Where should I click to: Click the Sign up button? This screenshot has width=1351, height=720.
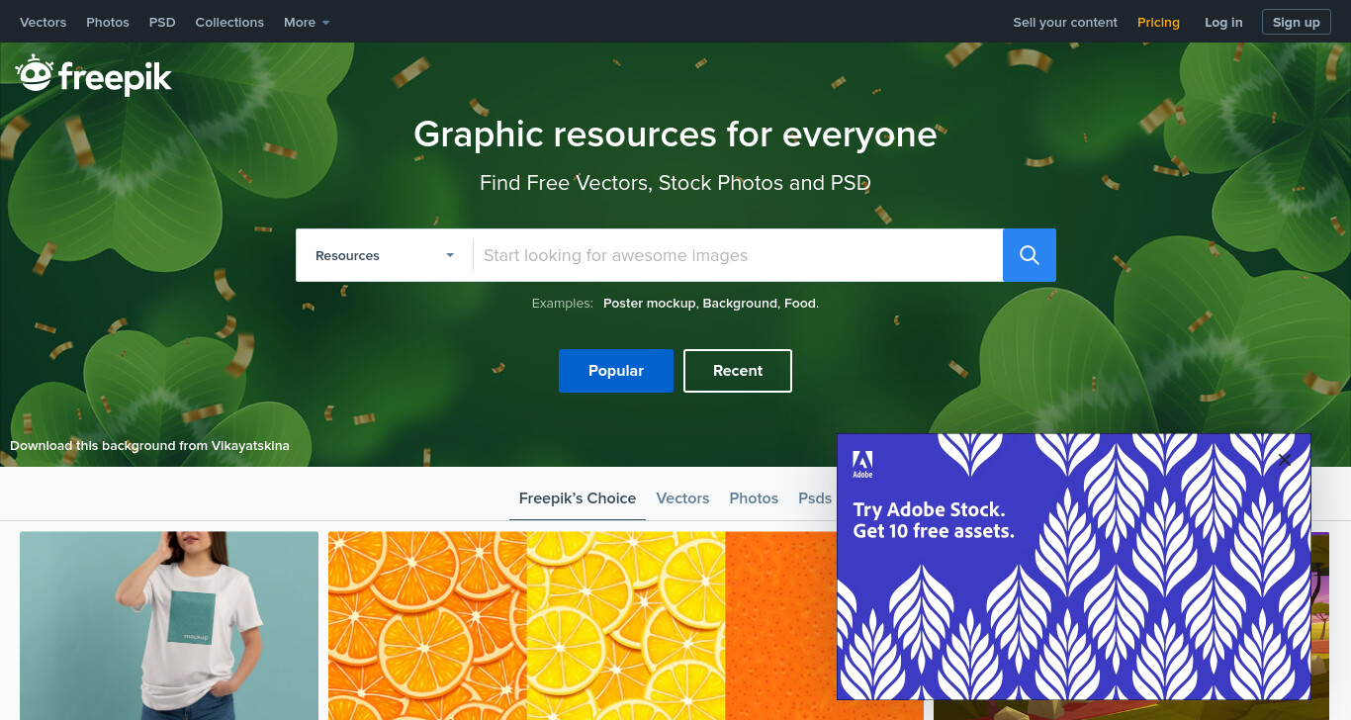click(1296, 22)
